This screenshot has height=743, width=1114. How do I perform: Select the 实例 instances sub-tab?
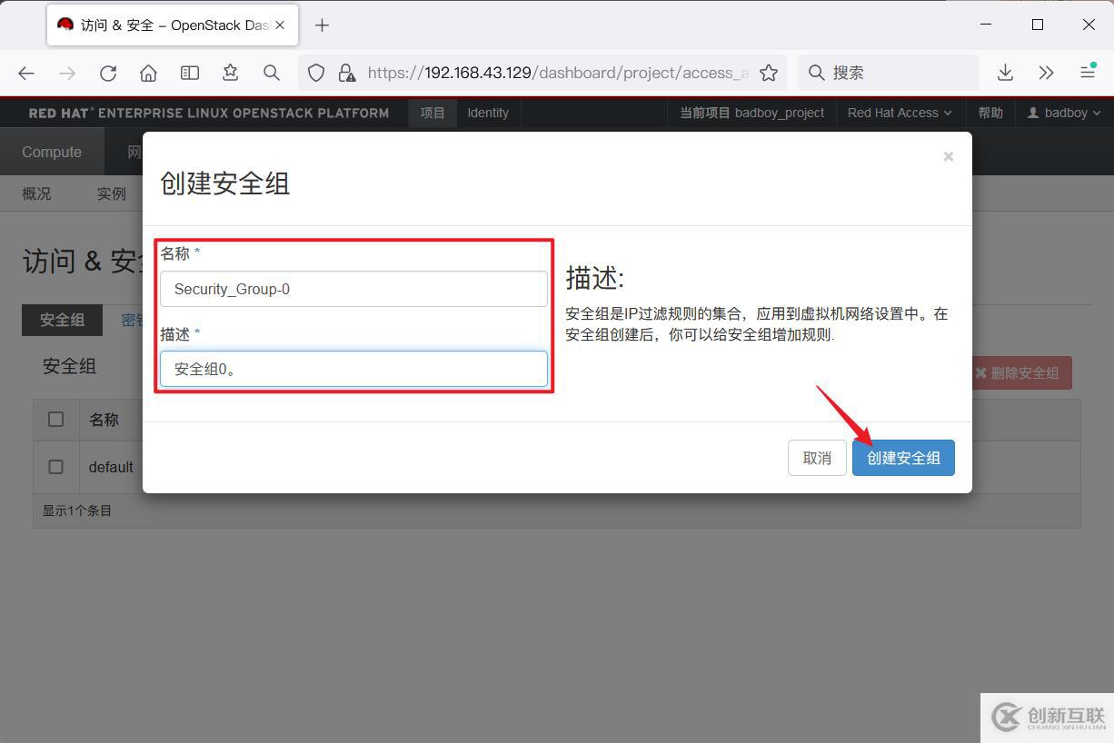(111, 193)
